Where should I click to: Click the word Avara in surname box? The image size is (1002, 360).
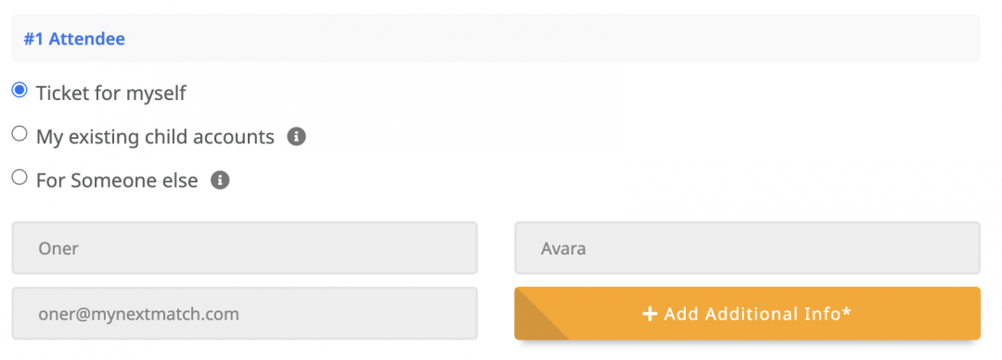(564, 249)
